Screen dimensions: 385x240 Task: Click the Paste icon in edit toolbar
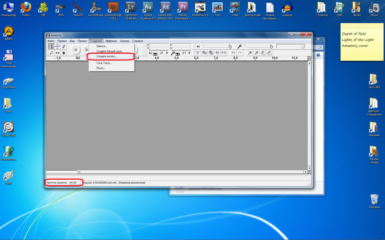pyautogui.click(x=211, y=53)
